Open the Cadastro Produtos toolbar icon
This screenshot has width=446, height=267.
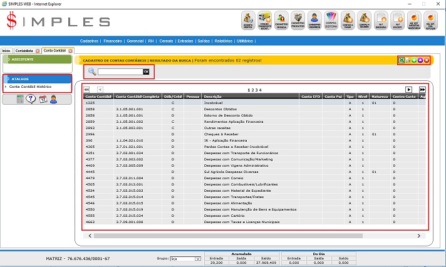click(x=298, y=21)
